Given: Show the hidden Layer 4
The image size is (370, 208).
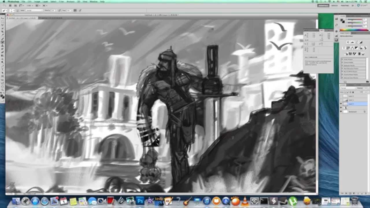Looking at the screenshot, I should click(341, 96).
